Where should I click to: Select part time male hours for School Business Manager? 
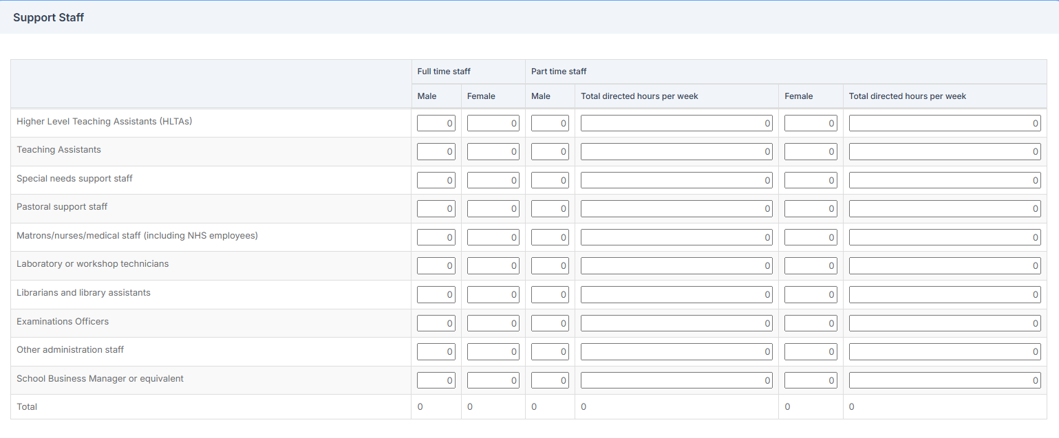pos(676,380)
